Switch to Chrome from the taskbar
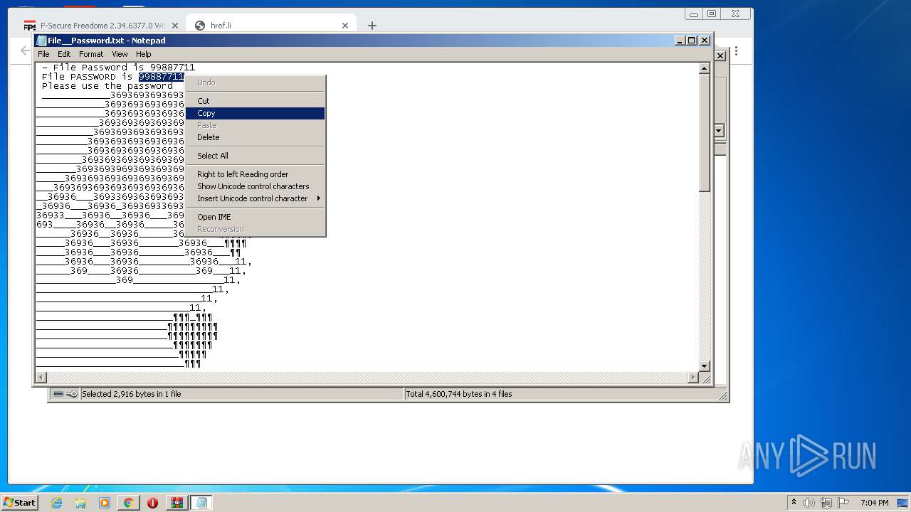911x512 pixels. pyautogui.click(x=128, y=503)
